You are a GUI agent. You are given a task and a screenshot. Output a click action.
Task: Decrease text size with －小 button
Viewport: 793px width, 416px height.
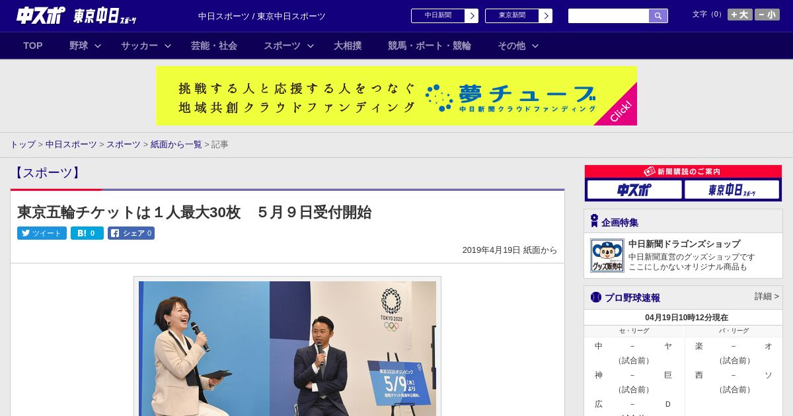tap(767, 15)
